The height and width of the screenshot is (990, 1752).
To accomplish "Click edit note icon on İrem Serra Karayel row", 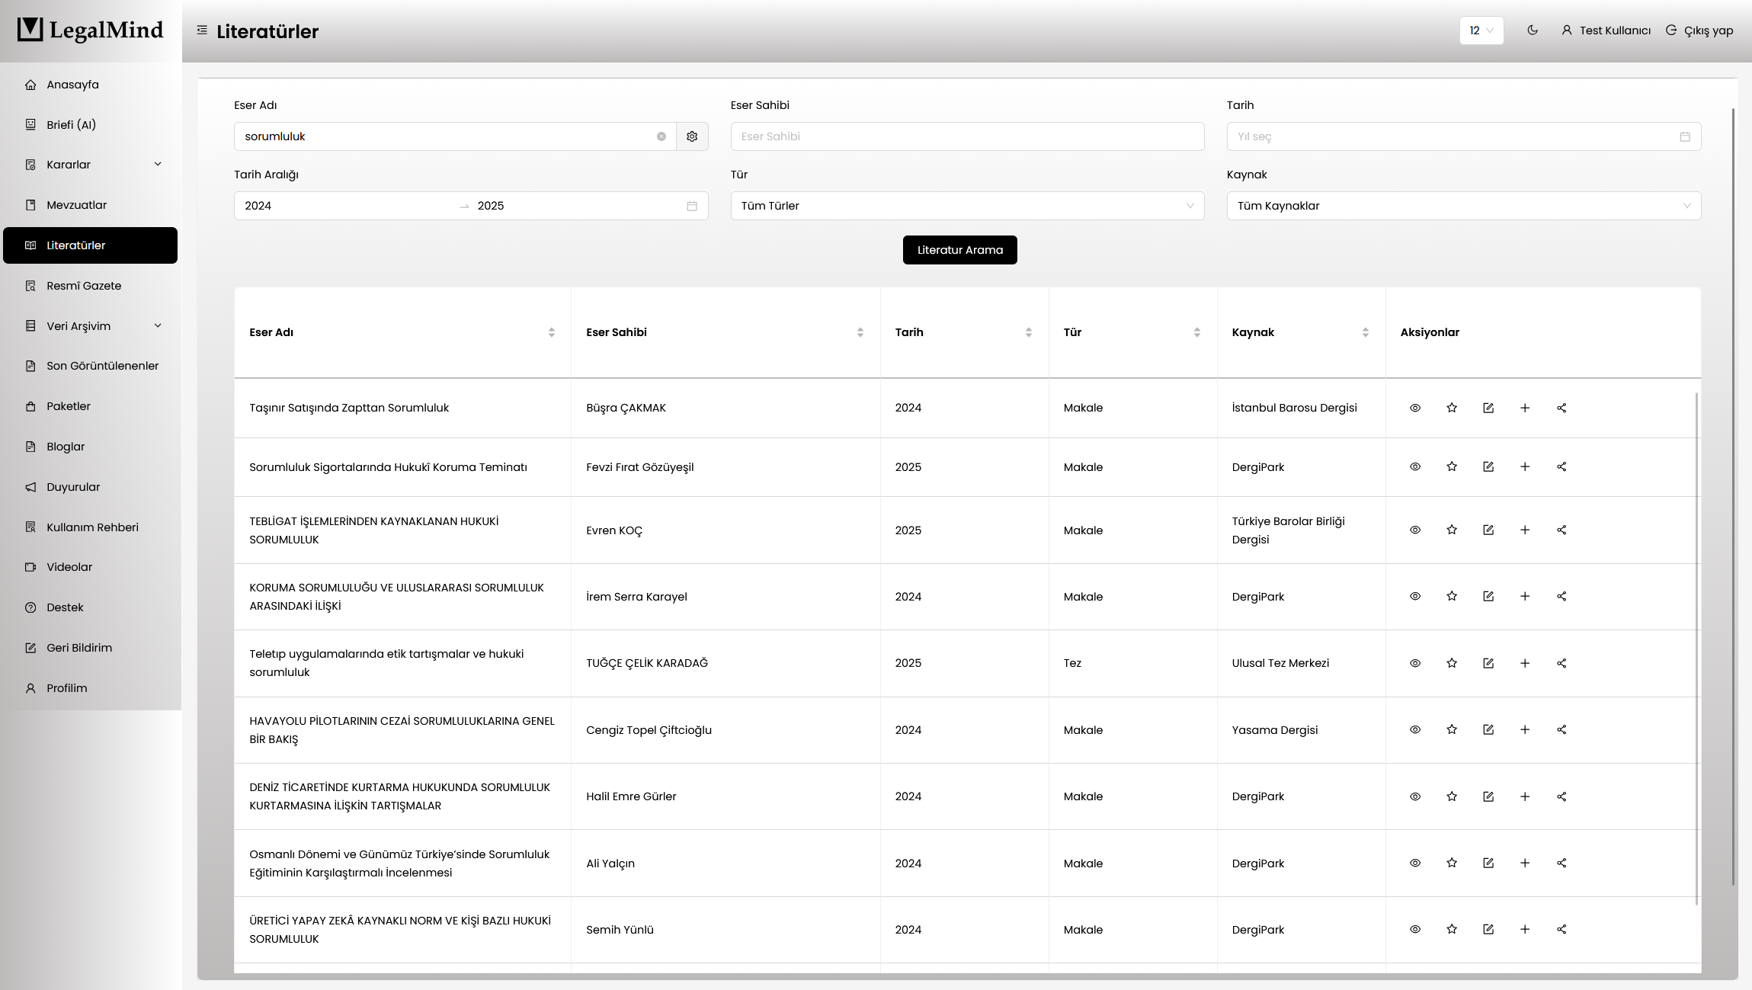I will (1488, 596).
